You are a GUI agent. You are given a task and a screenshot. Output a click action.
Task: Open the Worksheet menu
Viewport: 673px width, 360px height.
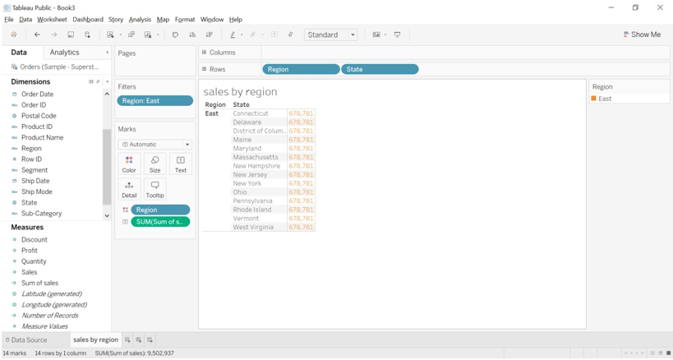[52, 19]
